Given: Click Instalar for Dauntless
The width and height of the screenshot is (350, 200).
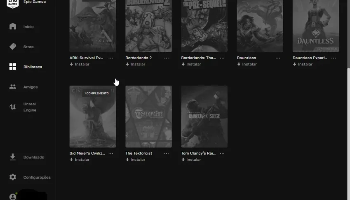Looking at the screenshot, I should click(249, 64).
